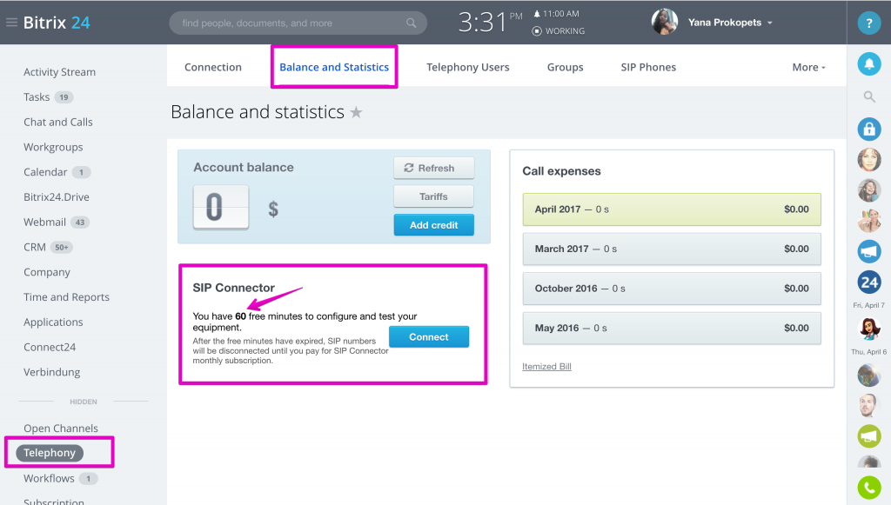Open the bald man avatar chat
The height and width of the screenshot is (505, 891).
coord(869,405)
